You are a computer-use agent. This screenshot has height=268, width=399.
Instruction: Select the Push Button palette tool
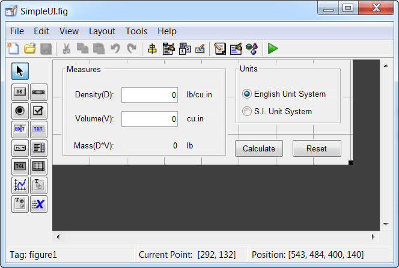(20, 92)
